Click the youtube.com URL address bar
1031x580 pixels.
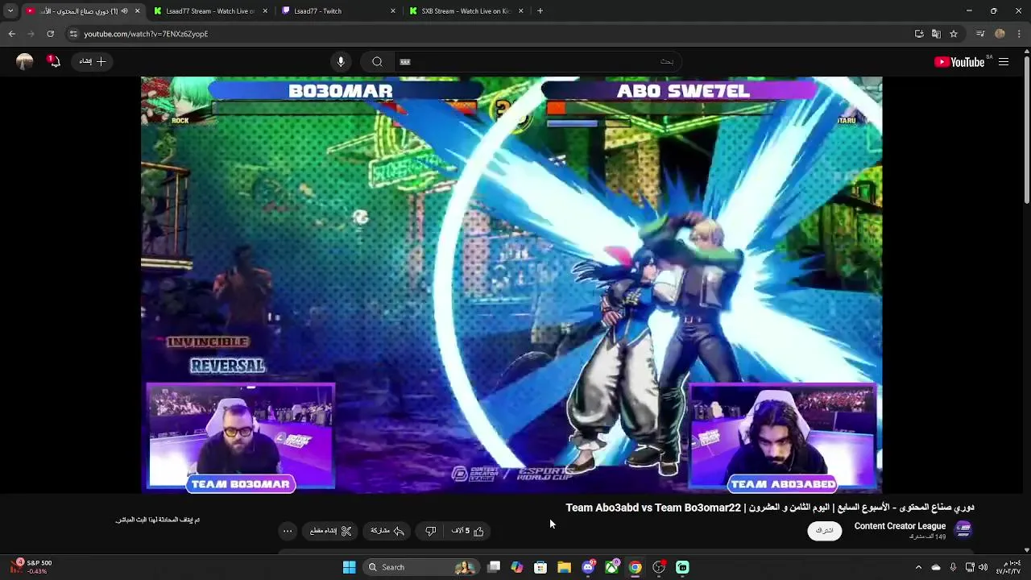[x=483, y=34]
